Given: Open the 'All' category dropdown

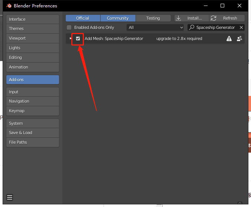Looking at the screenshot, I should [155, 27].
